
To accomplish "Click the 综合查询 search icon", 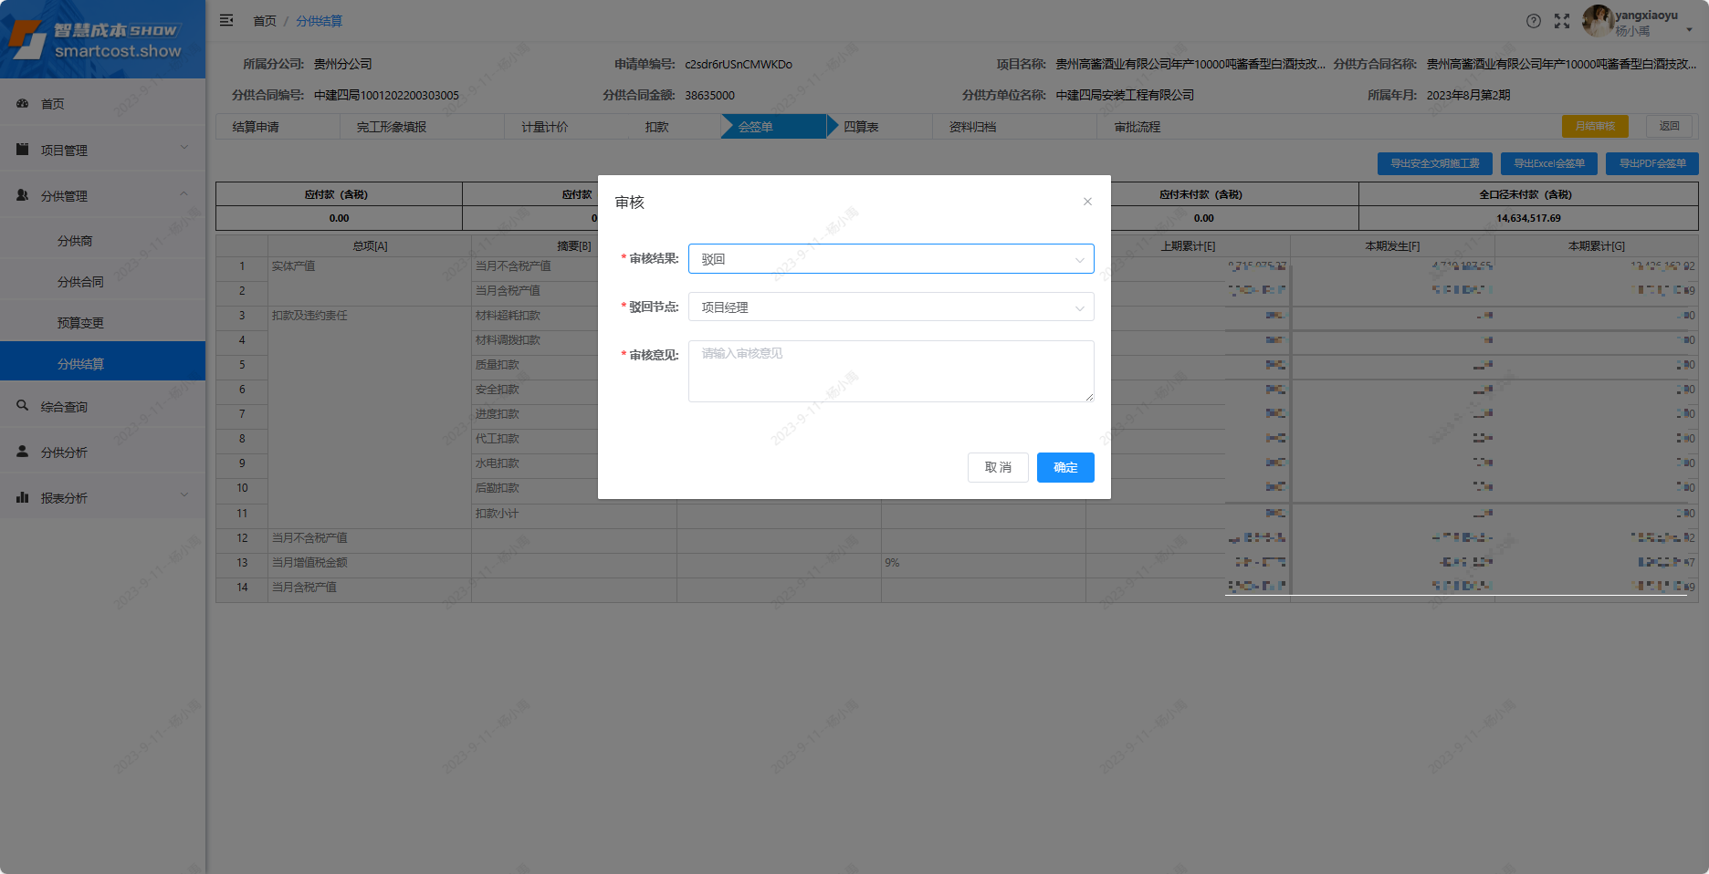I will pos(23,406).
